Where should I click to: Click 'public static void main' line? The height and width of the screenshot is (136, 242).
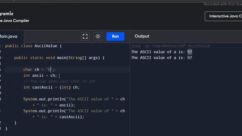(x=59, y=58)
